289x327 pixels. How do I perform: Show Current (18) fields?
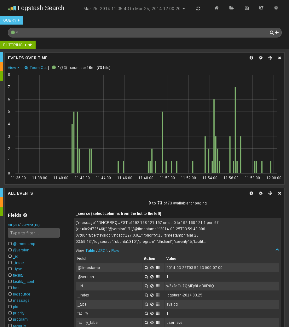point(31,225)
